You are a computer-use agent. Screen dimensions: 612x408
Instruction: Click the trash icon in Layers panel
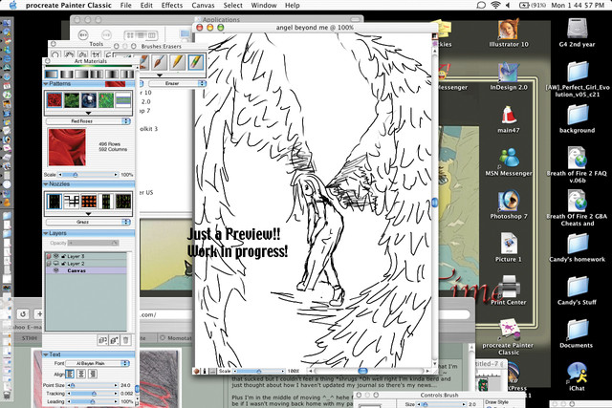click(126, 340)
